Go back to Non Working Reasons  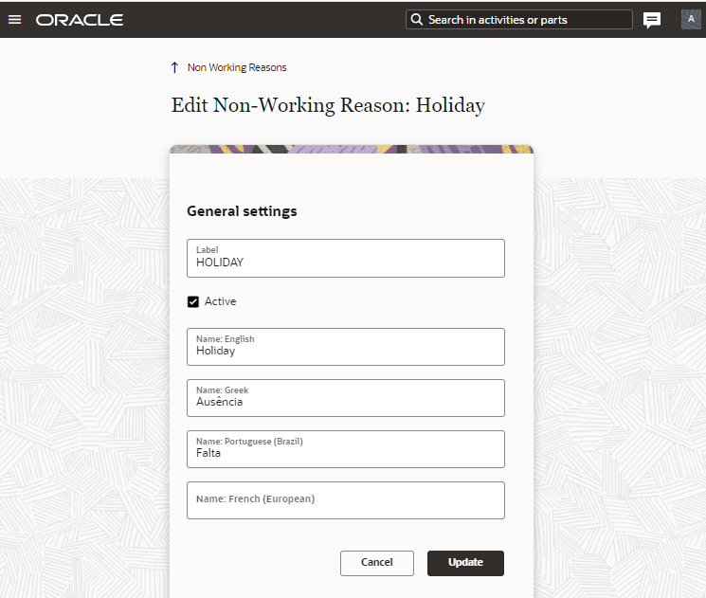[x=237, y=67]
